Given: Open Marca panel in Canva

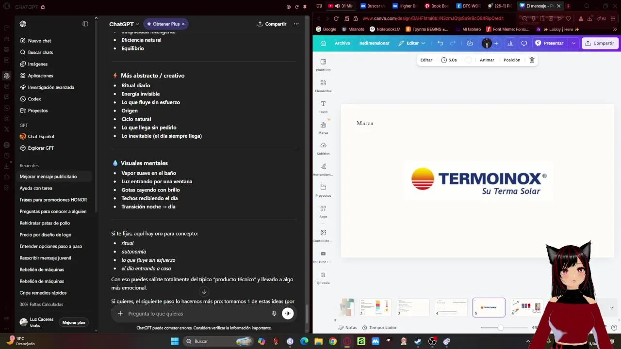Looking at the screenshot, I should [x=323, y=127].
